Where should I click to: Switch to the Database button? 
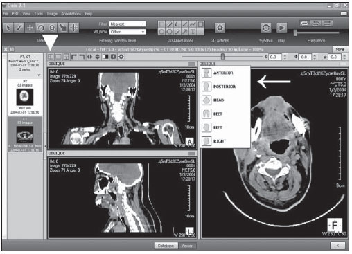(x=166, y=246)
